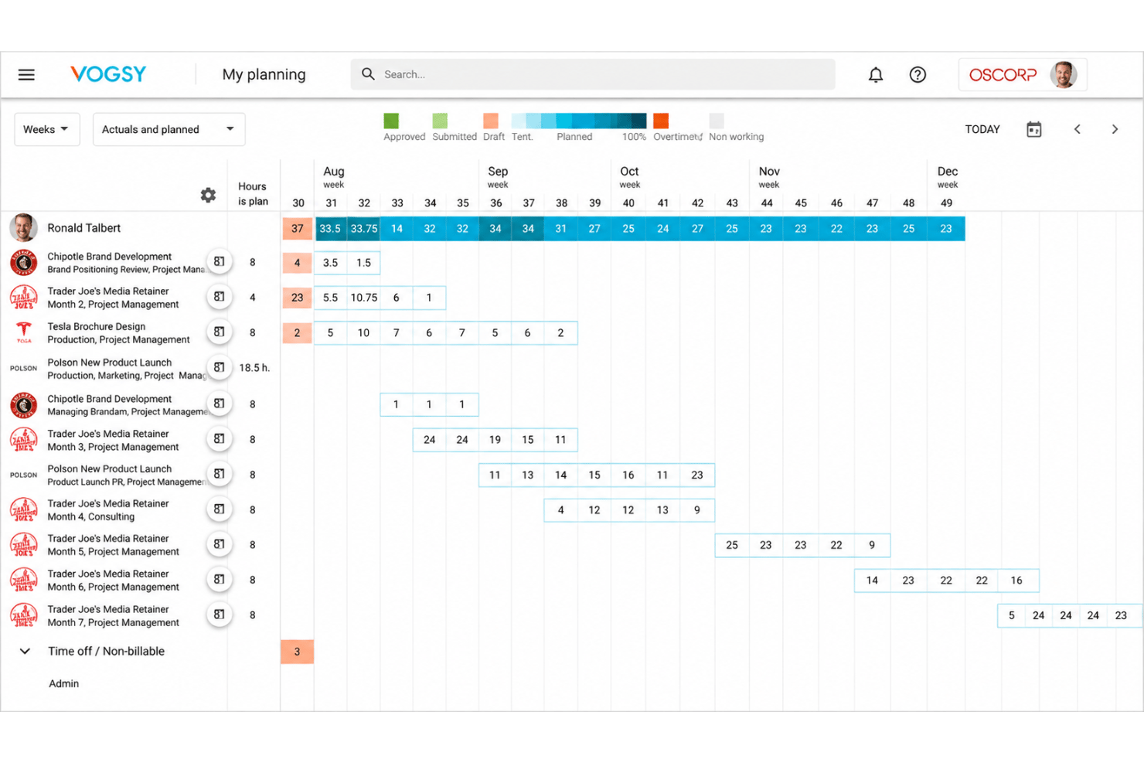
Task: Select Ronald Talbert name row
Action: point(84,228)
